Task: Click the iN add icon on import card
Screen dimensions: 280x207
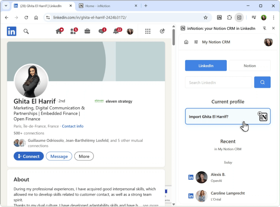Action: (262, 116)
